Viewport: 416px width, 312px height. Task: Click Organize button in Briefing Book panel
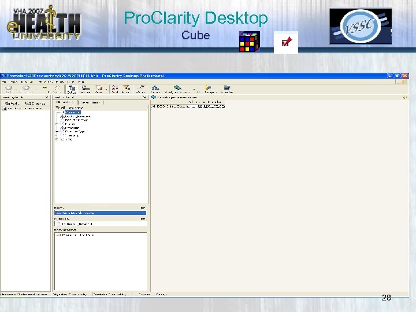(x=35, y=103)
